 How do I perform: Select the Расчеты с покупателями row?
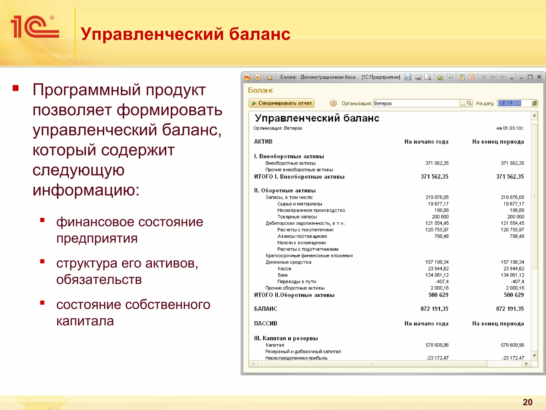click(389, 230)
